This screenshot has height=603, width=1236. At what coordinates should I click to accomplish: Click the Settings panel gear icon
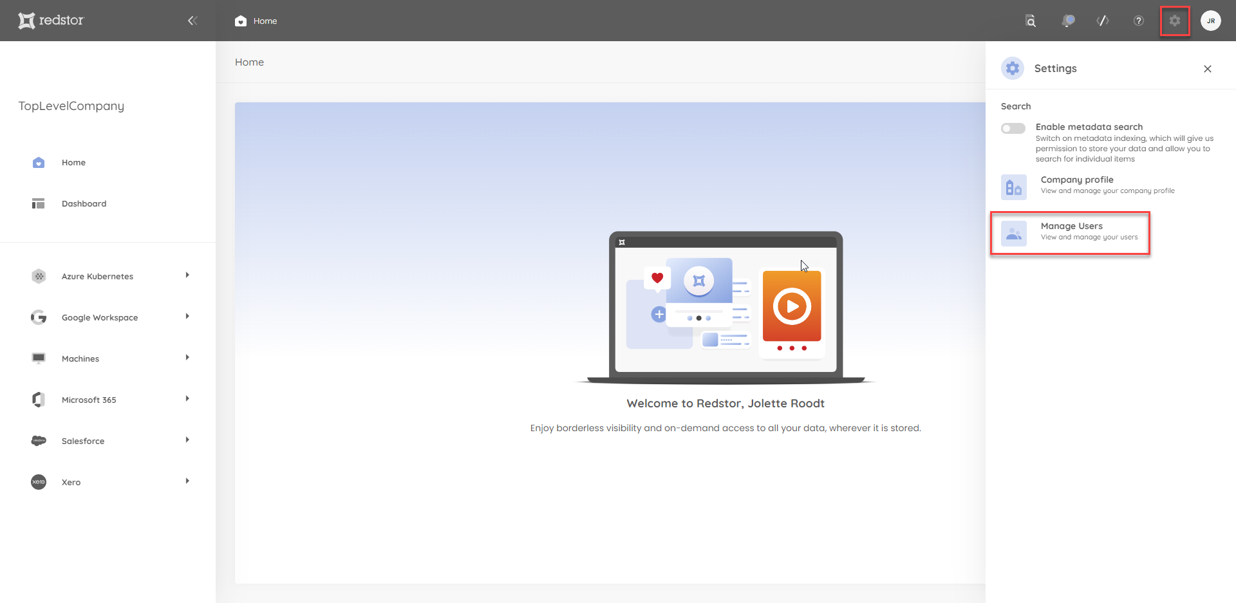pyautogui.click(x=1013, y=68)
